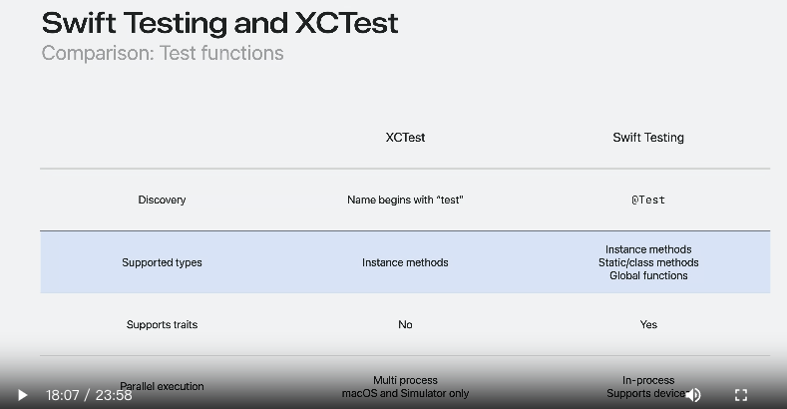Image resolution: width=787 pixels, height=409 pixels.
Task: Mute the video using the speaker icon
Action: 693,395
